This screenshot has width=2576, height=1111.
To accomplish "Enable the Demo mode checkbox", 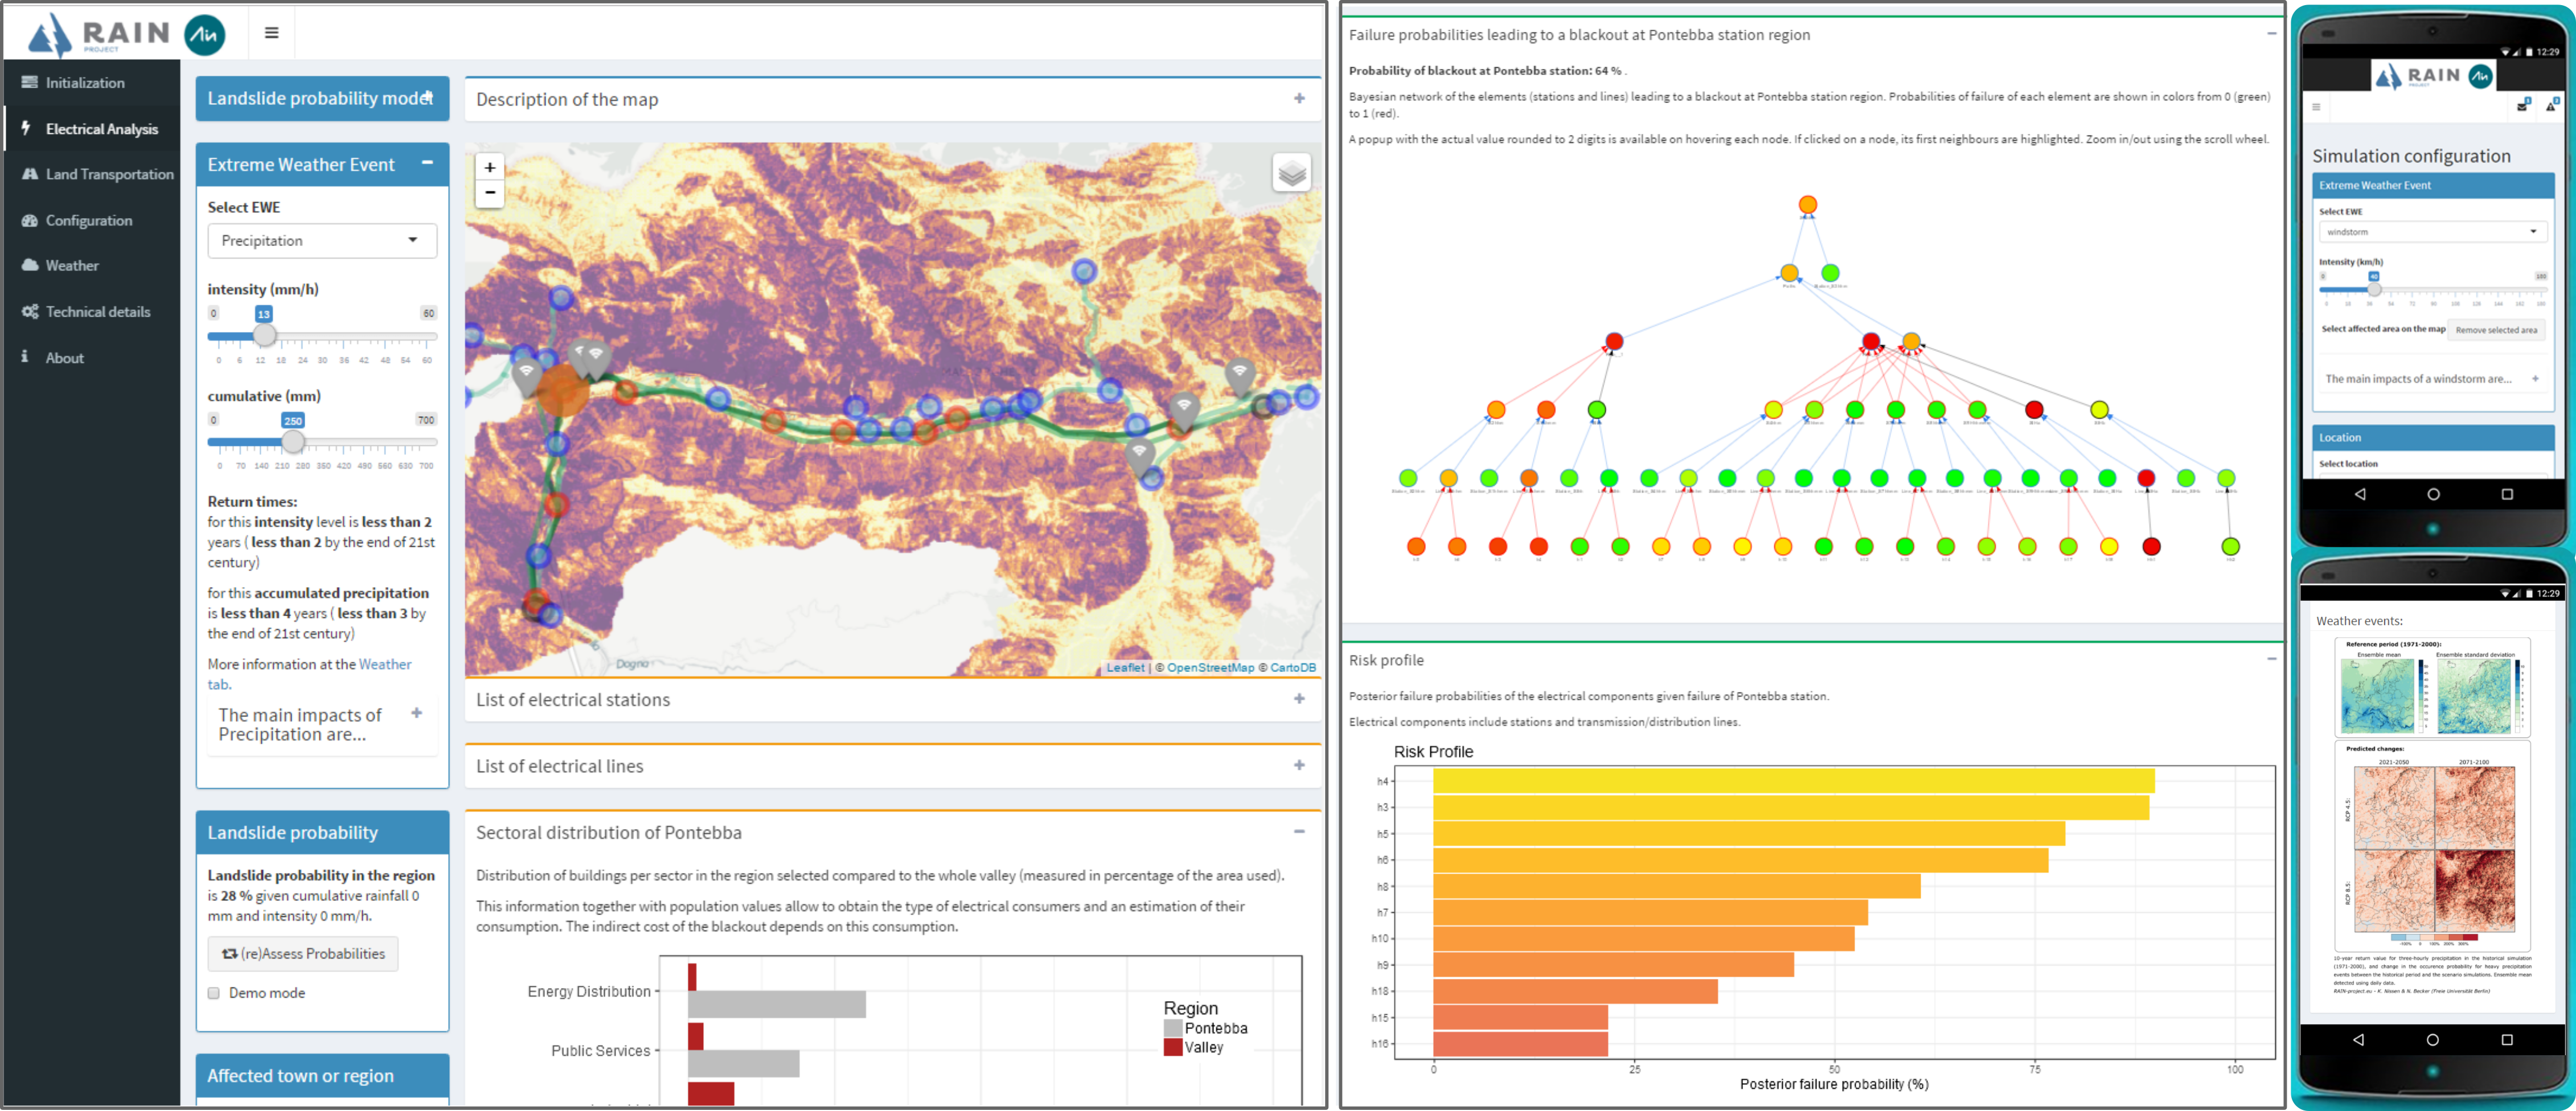I will 214,993.
